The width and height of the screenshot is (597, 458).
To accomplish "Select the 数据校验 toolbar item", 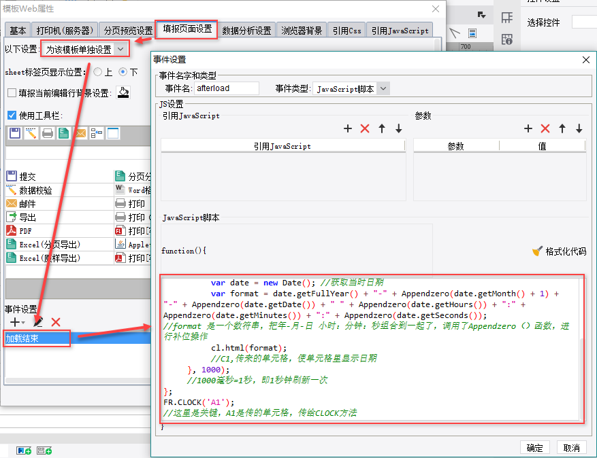I will click(x=60, y=190).
